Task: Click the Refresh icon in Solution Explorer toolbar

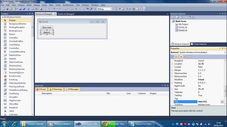Action: point(181,18)
